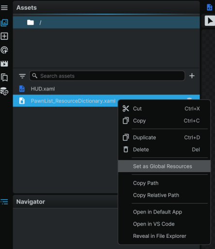Click the Assets panel header
The height and width of the screenshot is (249, 215).
point(106,8)
